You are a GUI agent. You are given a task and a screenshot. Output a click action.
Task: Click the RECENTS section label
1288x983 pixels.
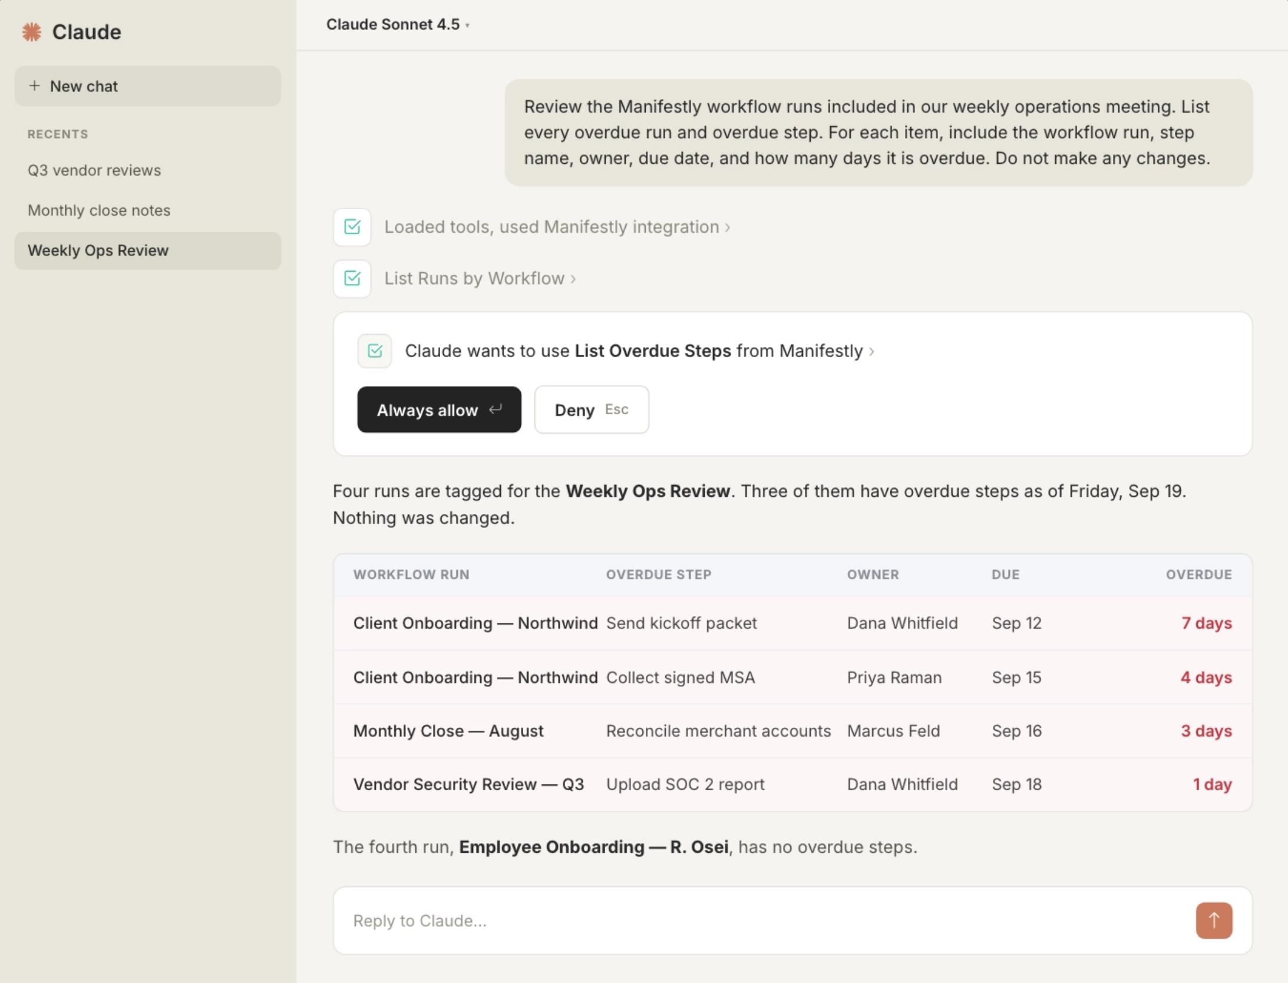58,134
